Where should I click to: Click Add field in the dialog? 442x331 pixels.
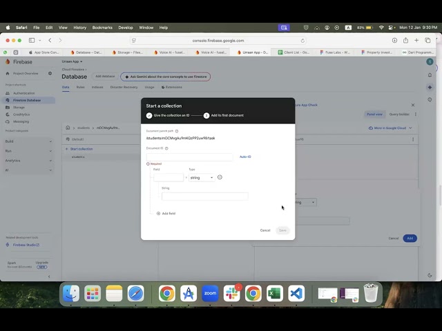(x=166, y=213)
